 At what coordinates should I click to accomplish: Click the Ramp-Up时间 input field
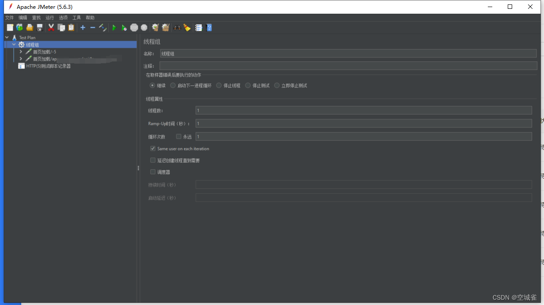[364, 123]
